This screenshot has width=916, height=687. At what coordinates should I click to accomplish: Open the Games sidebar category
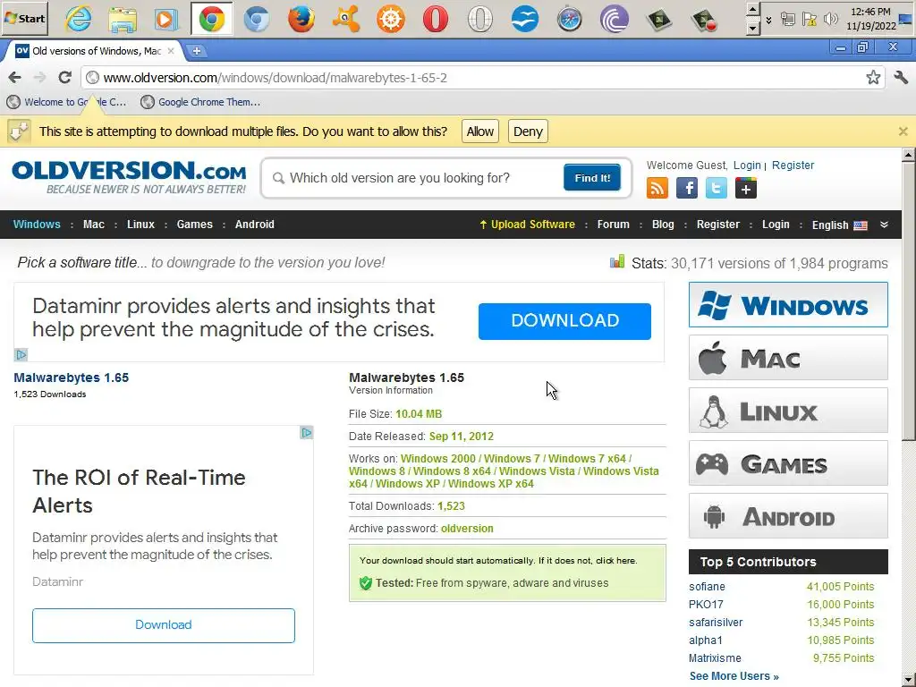[x=788, y=463]
